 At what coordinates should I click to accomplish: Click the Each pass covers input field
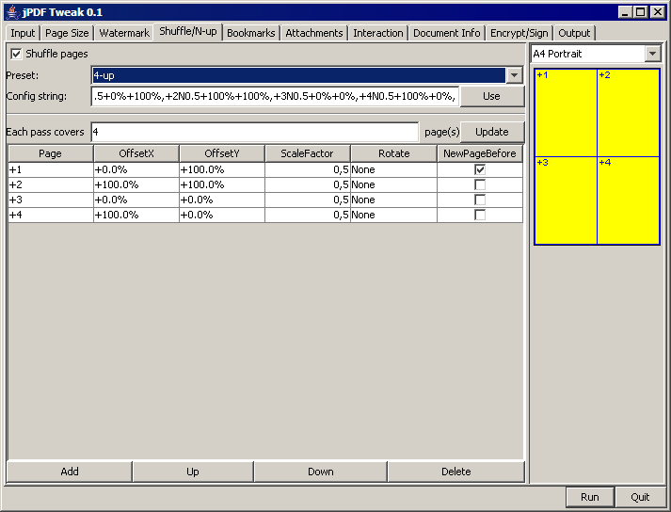coord(255,132)
